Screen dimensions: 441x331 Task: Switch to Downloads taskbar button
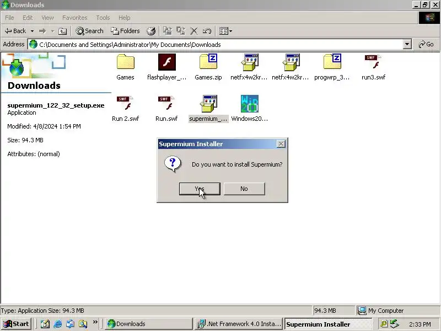point(149,324)
